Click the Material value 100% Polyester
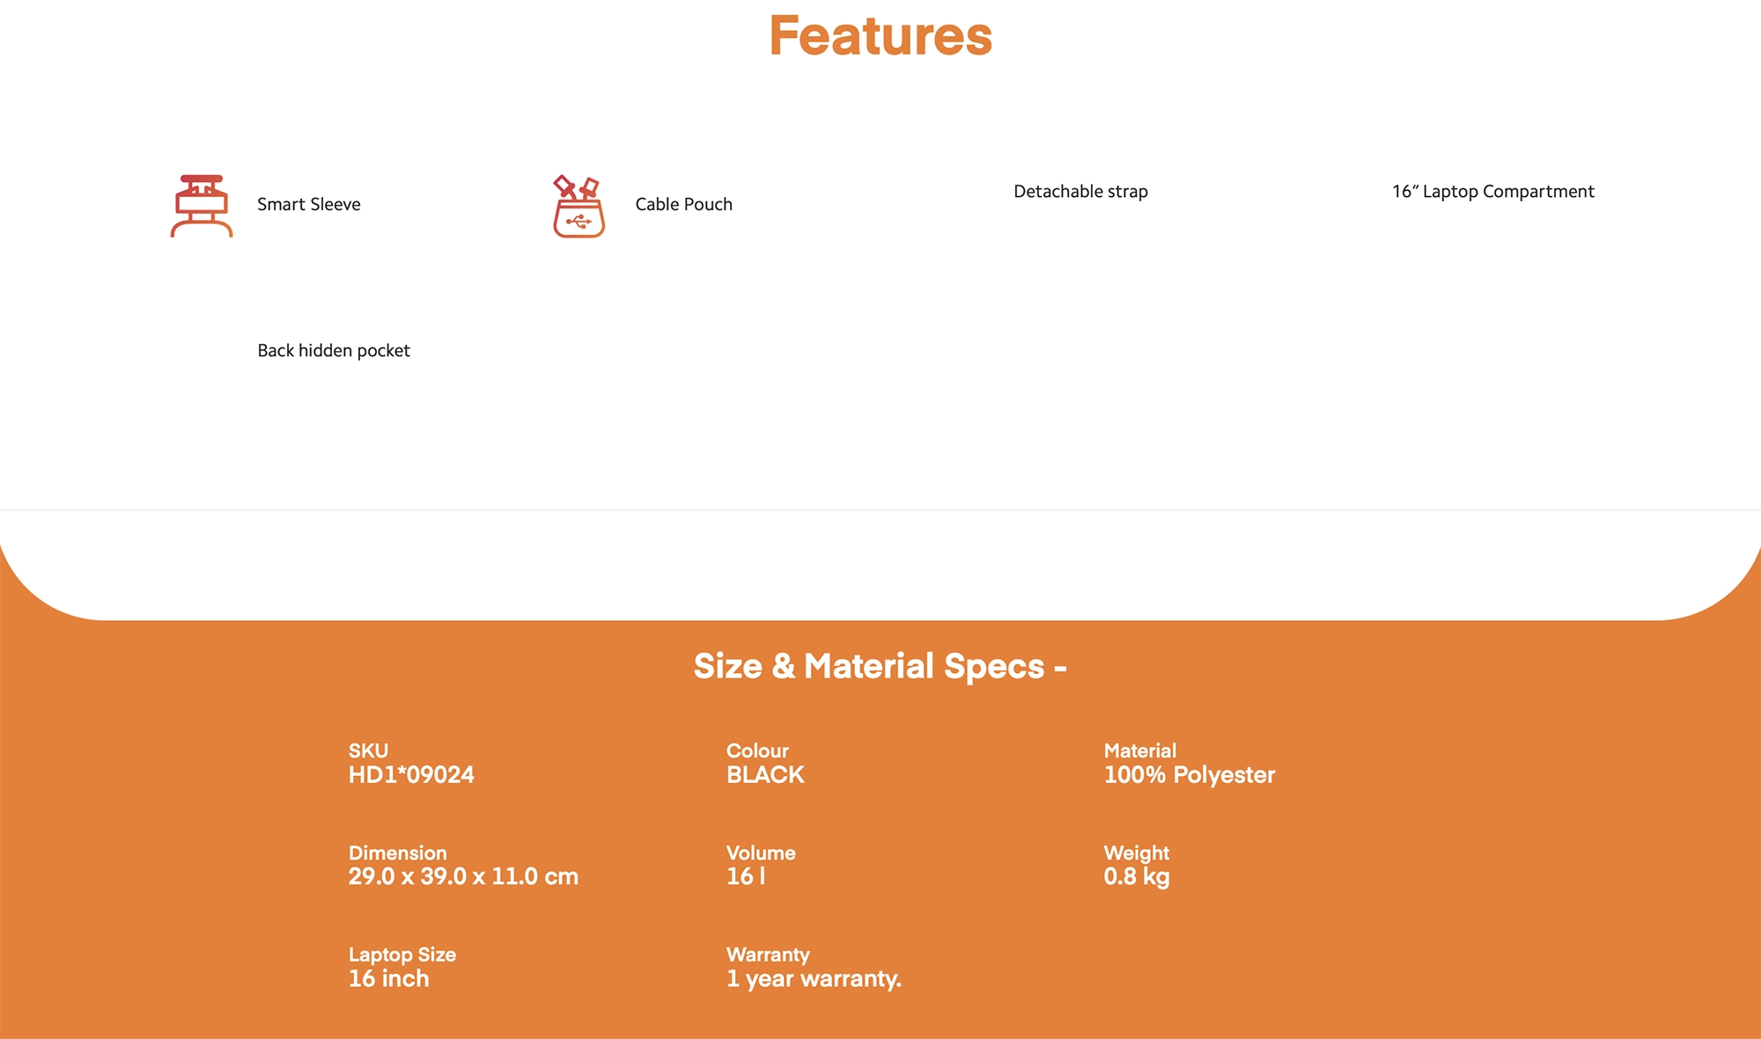The width and height of the screenshot is (1761, 1039). click(x=1189, y=775)
